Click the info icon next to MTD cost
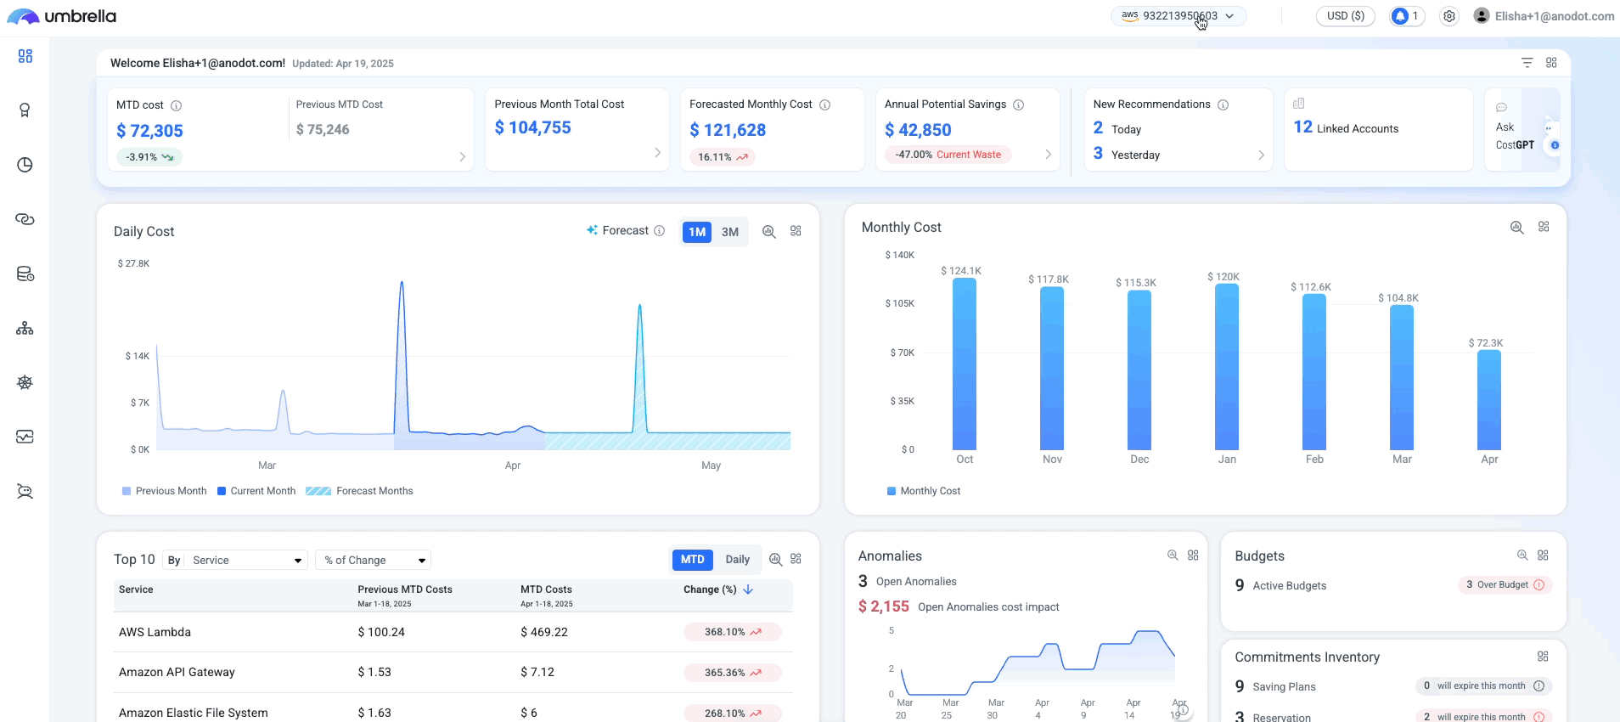The width and height of the screenshot is (1620, 722). click(x=177, y=106)
